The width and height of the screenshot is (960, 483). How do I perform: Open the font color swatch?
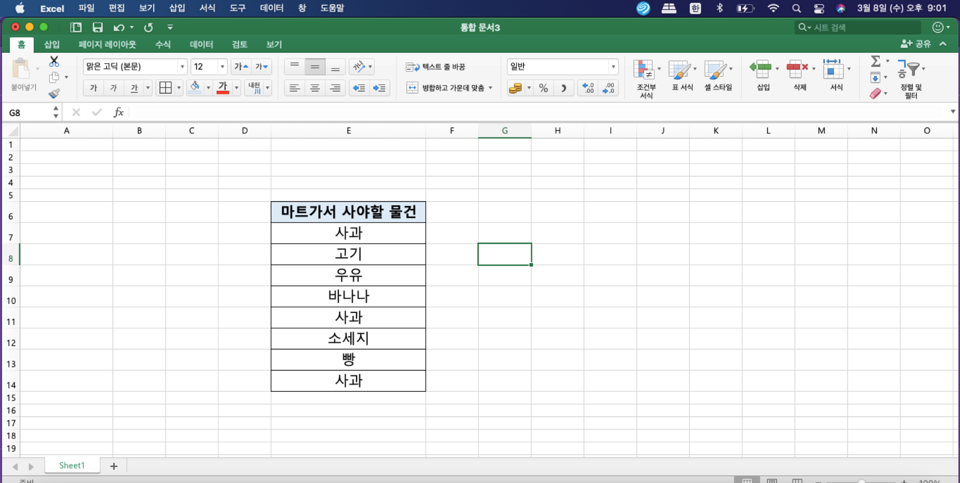point(222,88)
